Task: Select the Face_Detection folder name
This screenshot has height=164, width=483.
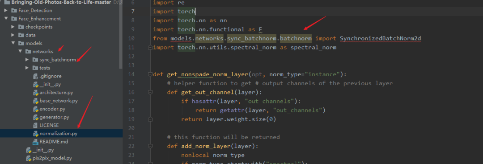Action: click(x=35, y=10)
